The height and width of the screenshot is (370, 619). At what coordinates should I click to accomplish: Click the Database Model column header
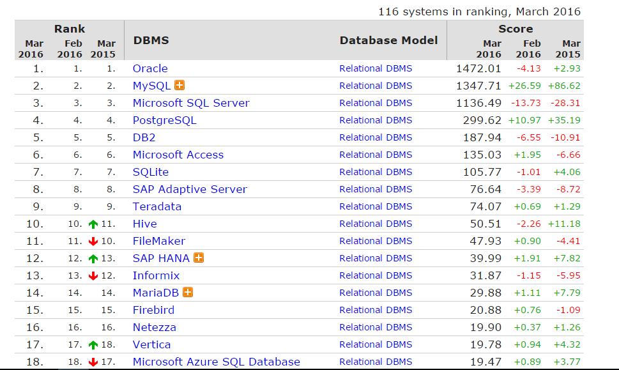coord(388,40)
